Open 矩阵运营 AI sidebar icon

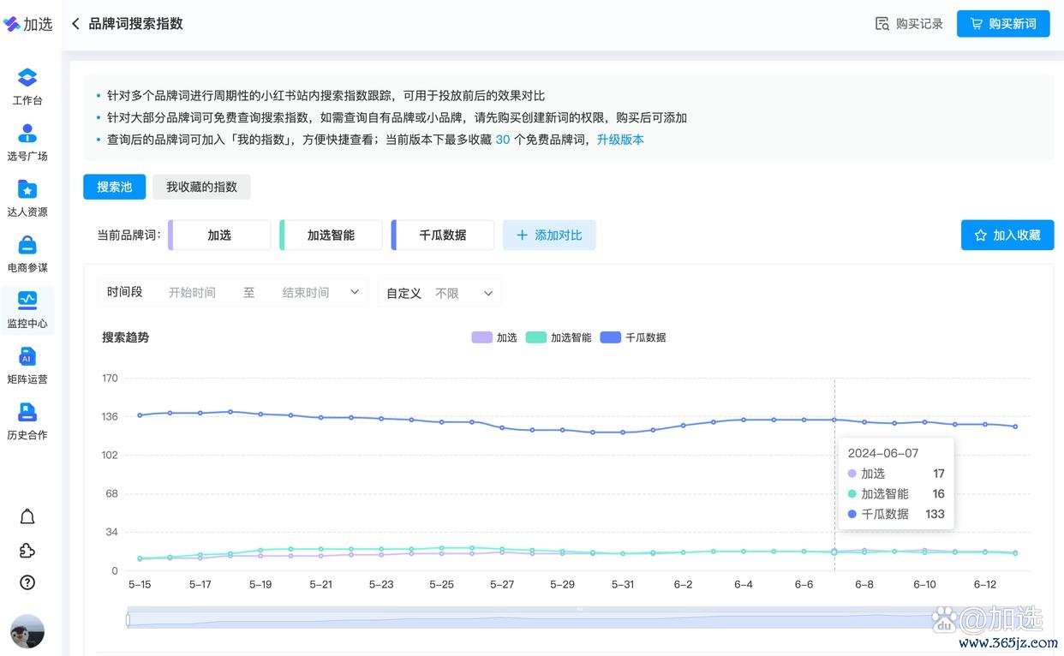click(27, 357)
